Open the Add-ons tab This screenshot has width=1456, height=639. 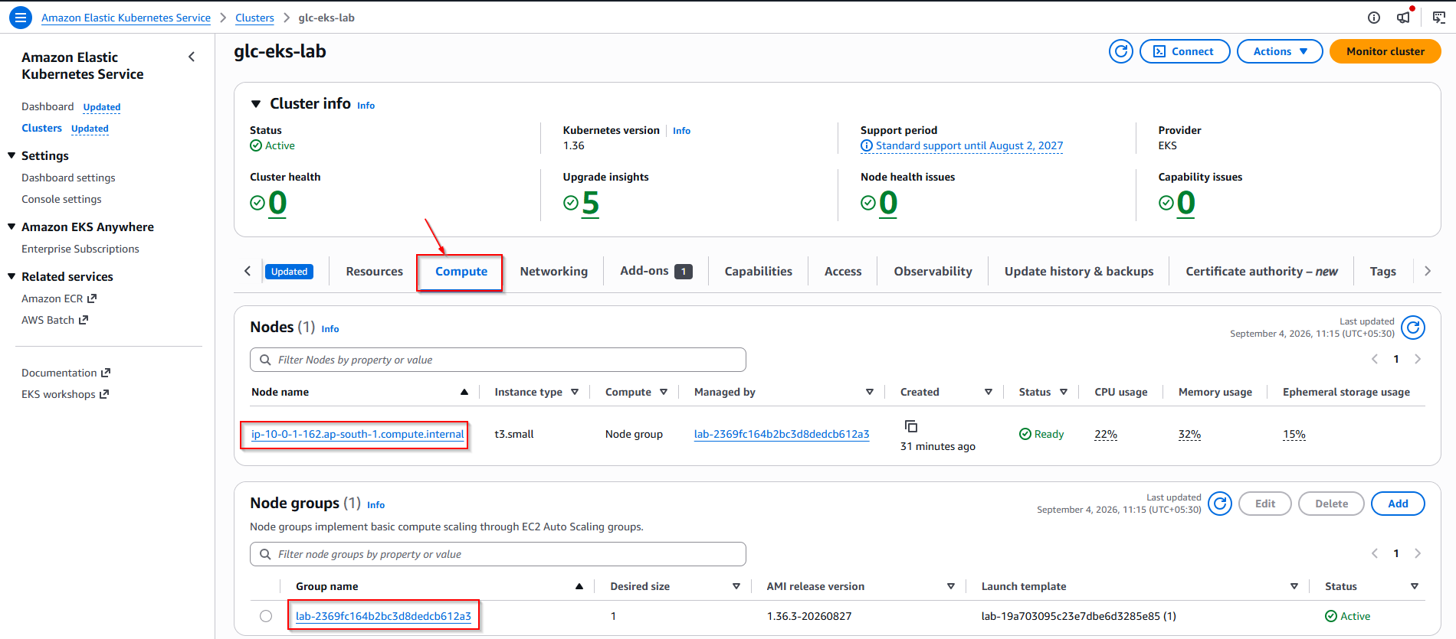coord(656,271)
